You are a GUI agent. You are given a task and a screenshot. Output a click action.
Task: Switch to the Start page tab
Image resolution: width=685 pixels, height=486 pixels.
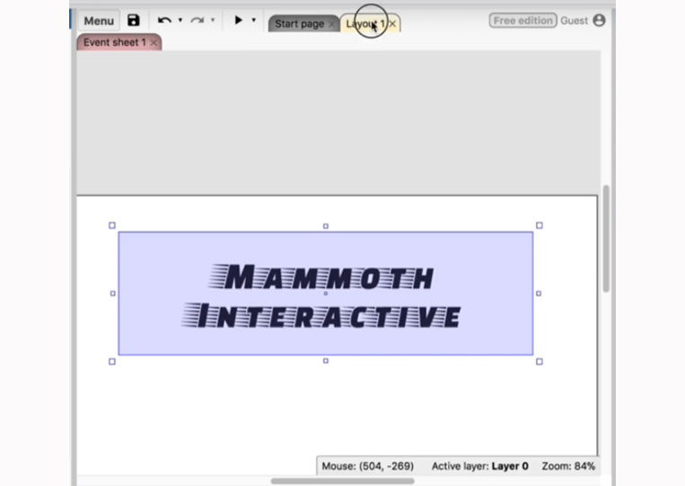(x=299, y=23)
